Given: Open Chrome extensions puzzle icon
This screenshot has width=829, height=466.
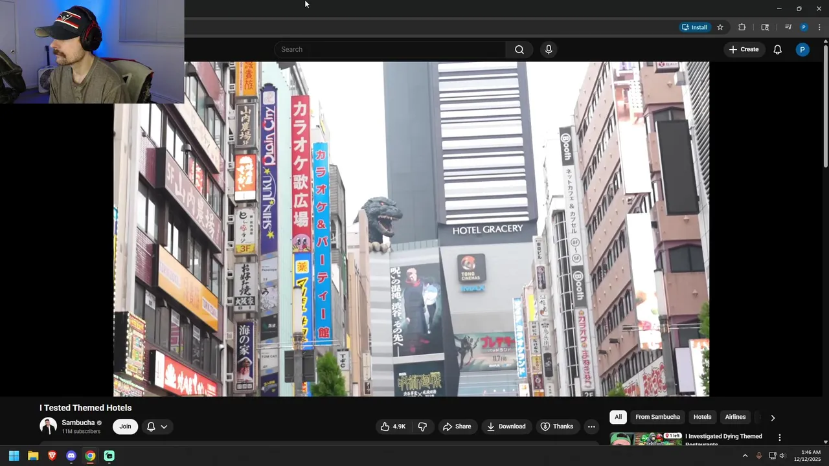Looking at the screenshot, I should (742, 27).
